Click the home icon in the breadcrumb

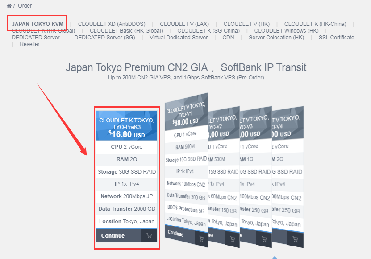(9, 6)
